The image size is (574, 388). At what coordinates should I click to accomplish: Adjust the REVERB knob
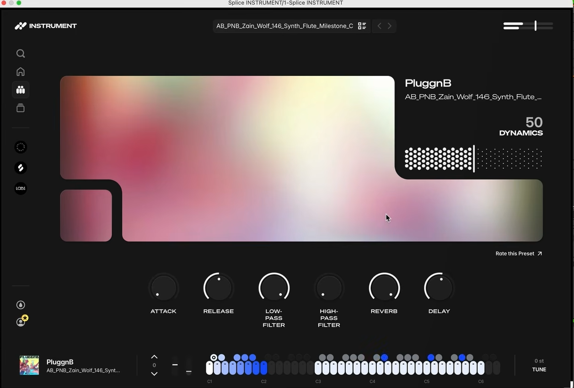(384, 288)
